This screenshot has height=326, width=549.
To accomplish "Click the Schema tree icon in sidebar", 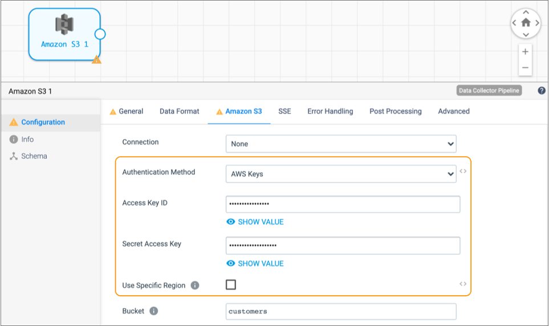I will click(13, 156).
